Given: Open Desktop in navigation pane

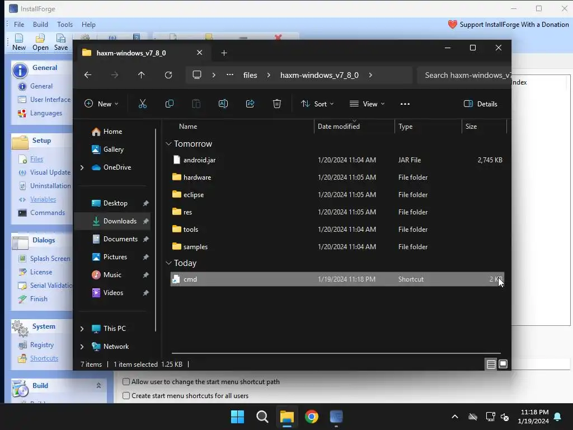Looking at the screenshot, I should [112, 203].
